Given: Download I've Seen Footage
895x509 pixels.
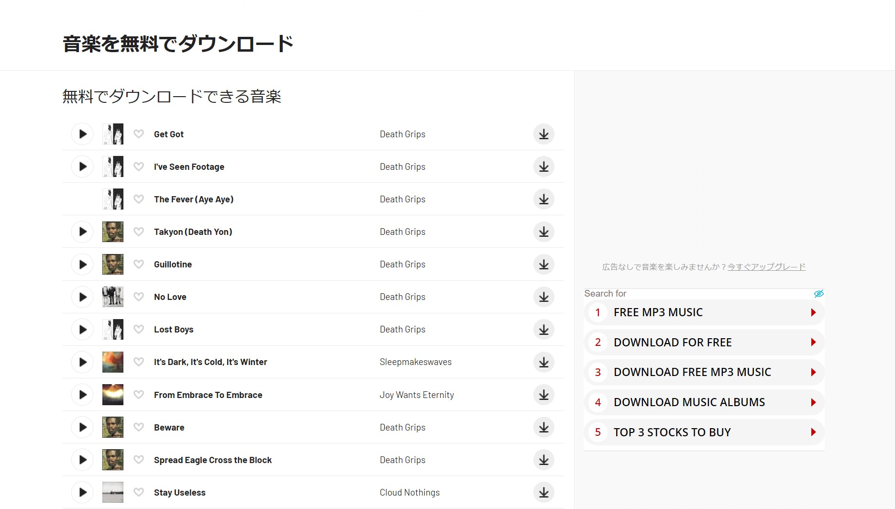Looking at the screenshot, I should [x=544, y=166].
